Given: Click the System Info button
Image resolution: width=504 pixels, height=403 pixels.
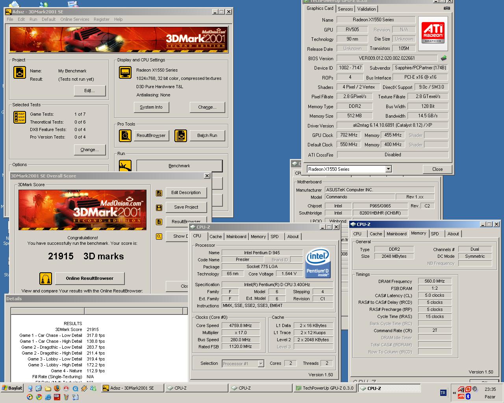Looking at the screenshot, I should pyautogui.click(x=151, y=107).
